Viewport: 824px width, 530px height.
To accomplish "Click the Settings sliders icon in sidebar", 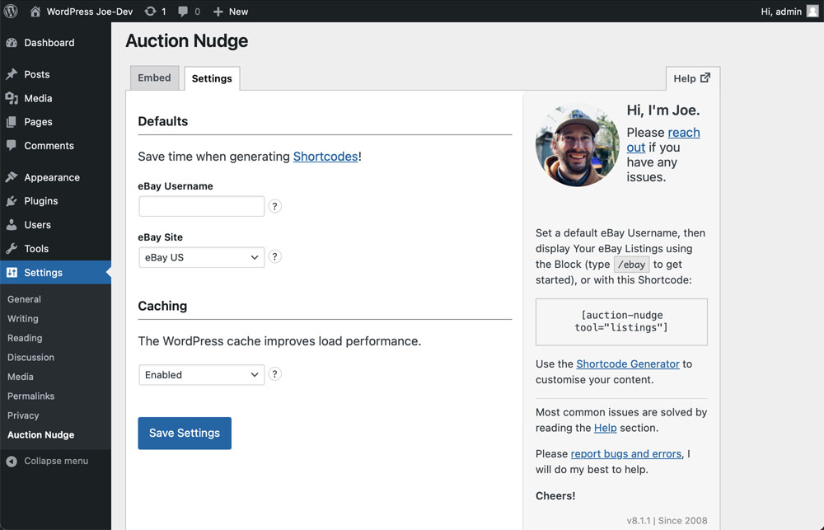I will click(x=12, y=272).
